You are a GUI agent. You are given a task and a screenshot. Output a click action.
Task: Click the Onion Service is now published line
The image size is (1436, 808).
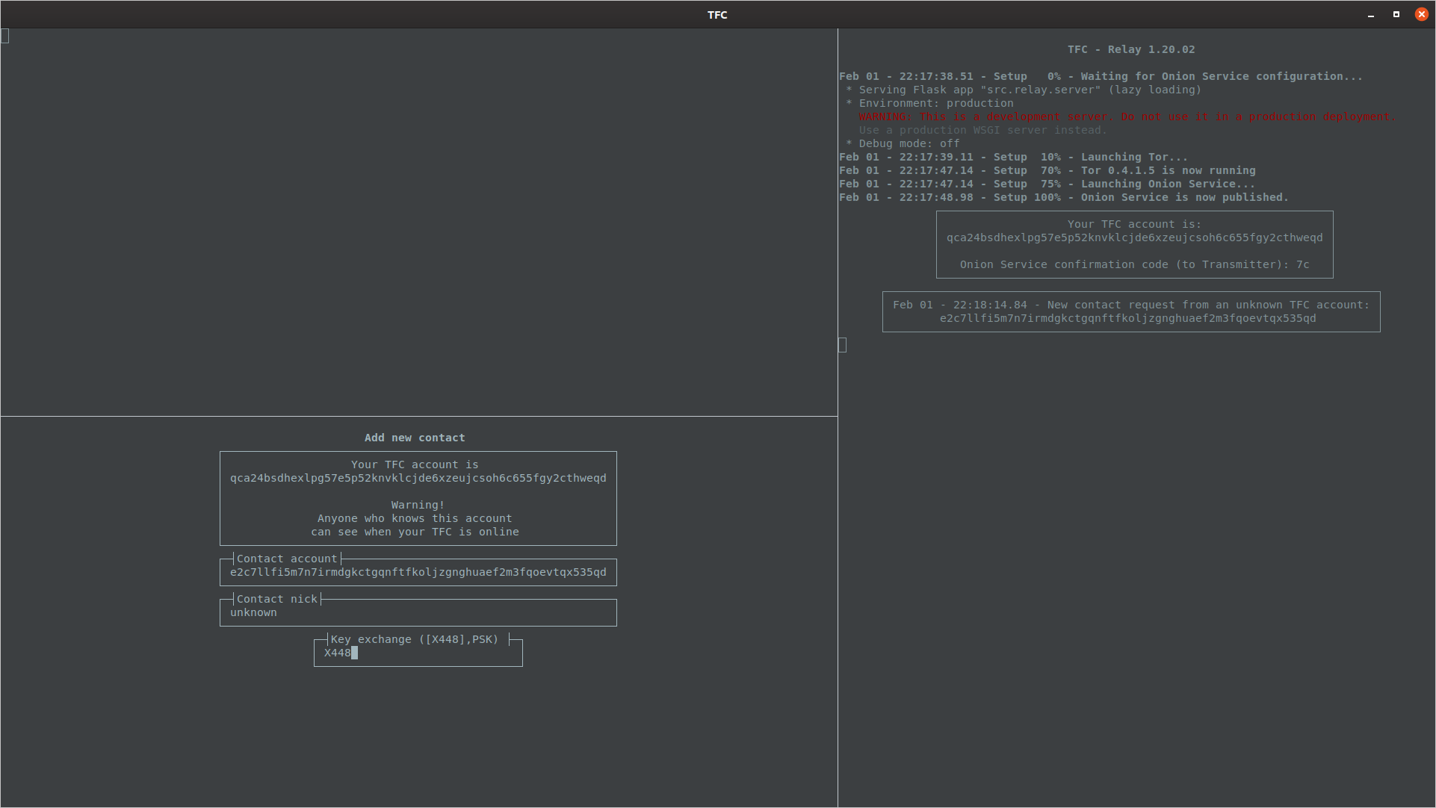(1063, 197)
